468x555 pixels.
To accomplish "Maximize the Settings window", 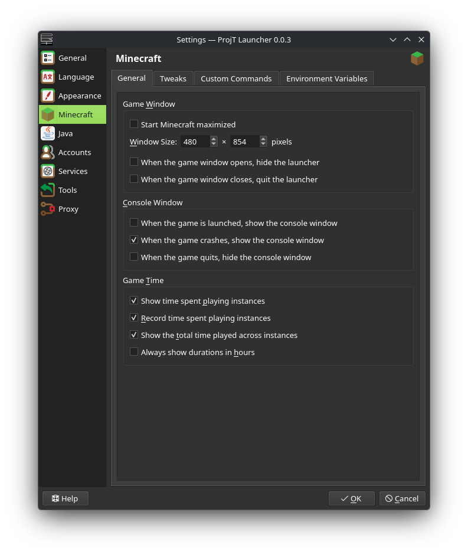I will coord(407,40).
